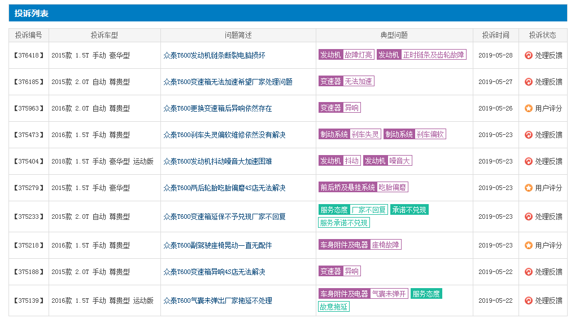Click the 吃胎偏磨 problem tag
The height and width of the screenshot is (327, 575).
393,187
